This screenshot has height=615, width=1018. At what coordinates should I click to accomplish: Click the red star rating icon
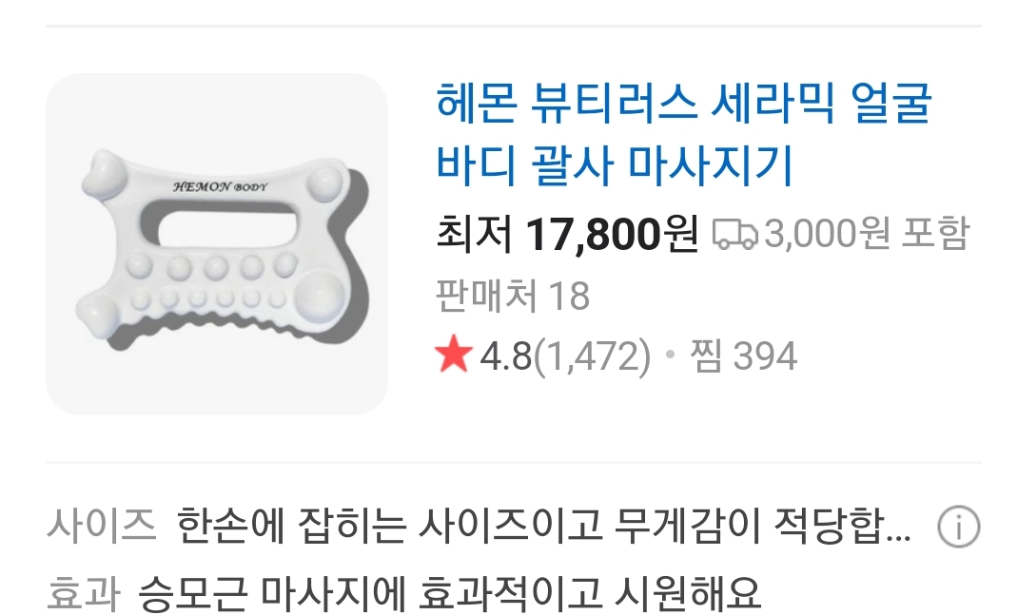click(453, 355)
